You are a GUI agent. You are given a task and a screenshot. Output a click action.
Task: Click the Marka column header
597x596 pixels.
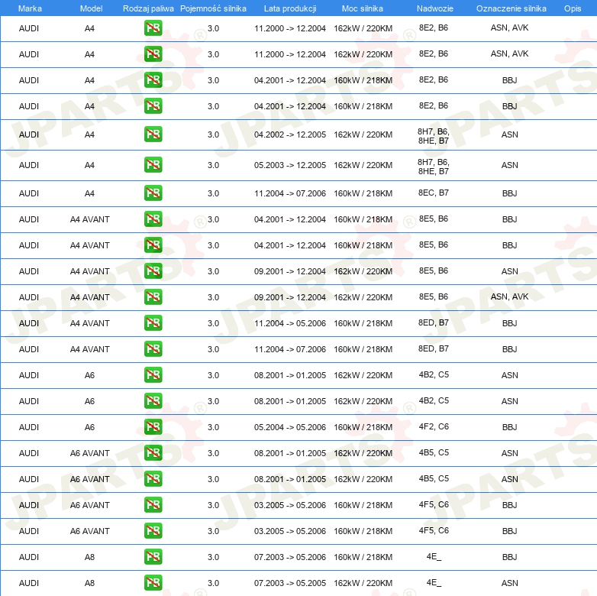(29, 8)
